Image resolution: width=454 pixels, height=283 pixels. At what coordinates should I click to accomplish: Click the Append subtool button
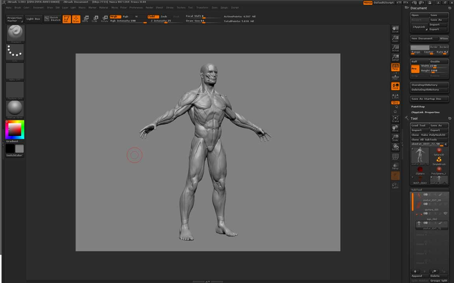click(x=420, y=276)
